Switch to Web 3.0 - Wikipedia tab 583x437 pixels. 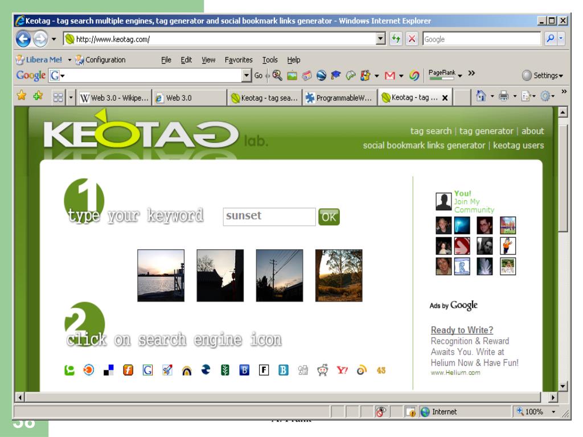114,98
